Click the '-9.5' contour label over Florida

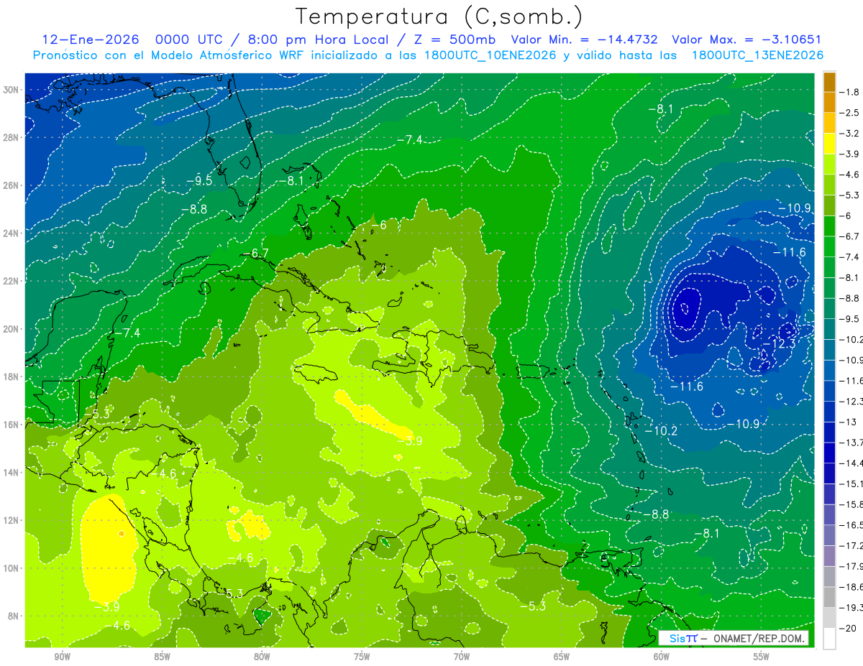click(199, 180)
